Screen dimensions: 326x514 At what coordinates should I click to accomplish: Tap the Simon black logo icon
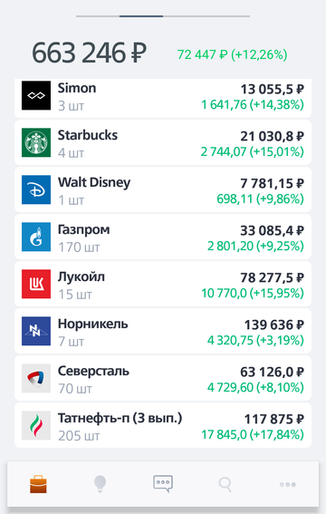point(36,95)
